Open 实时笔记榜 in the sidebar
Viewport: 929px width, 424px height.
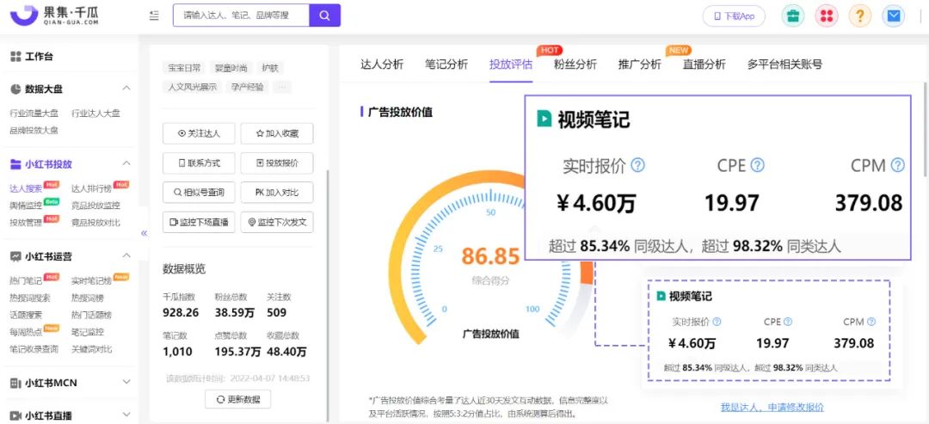point(91,280)
